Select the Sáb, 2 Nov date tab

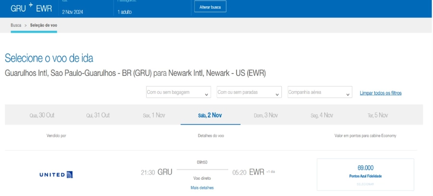click(210, 115)
